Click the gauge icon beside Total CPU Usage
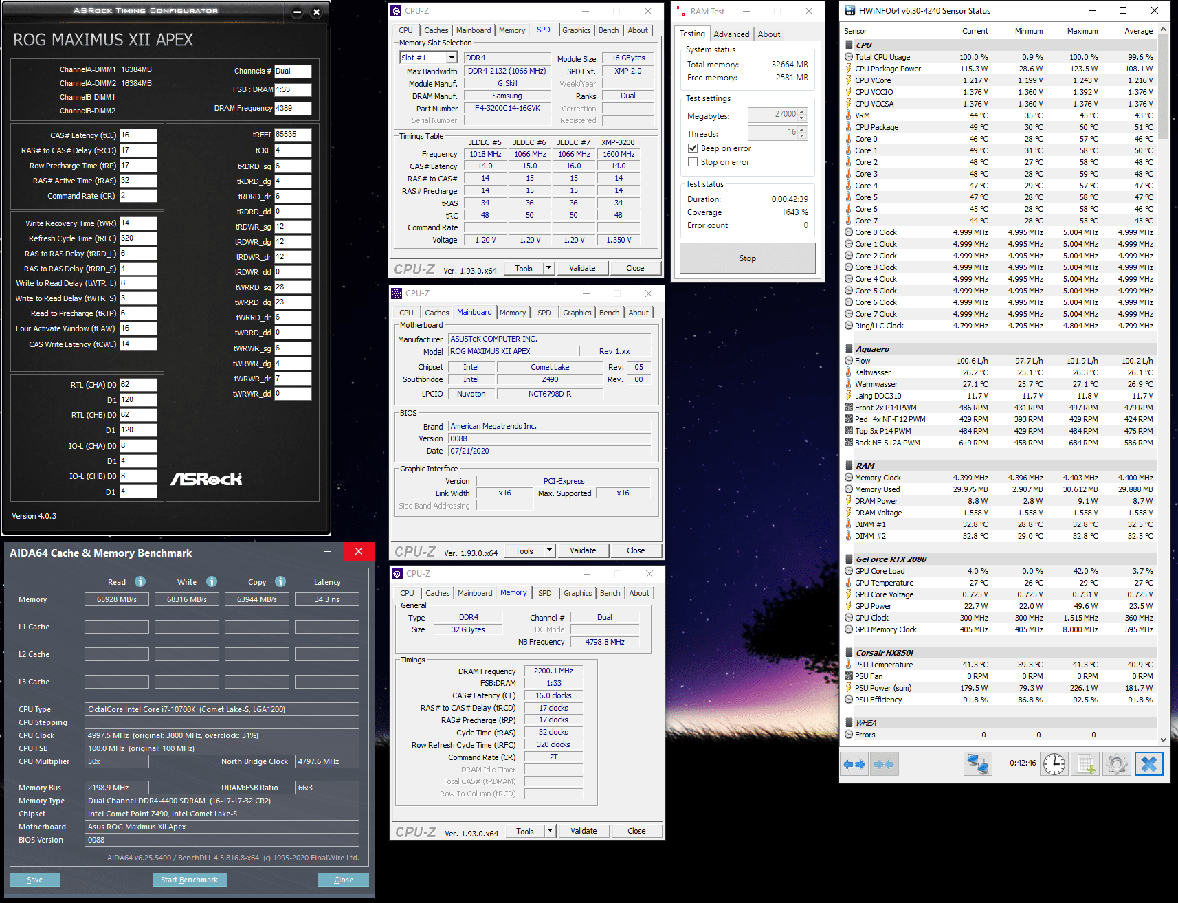The width and height of the screenshot is (1178, 903). point(849,57)
